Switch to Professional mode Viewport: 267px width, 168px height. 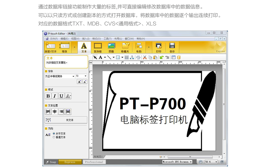click(94, 162)
